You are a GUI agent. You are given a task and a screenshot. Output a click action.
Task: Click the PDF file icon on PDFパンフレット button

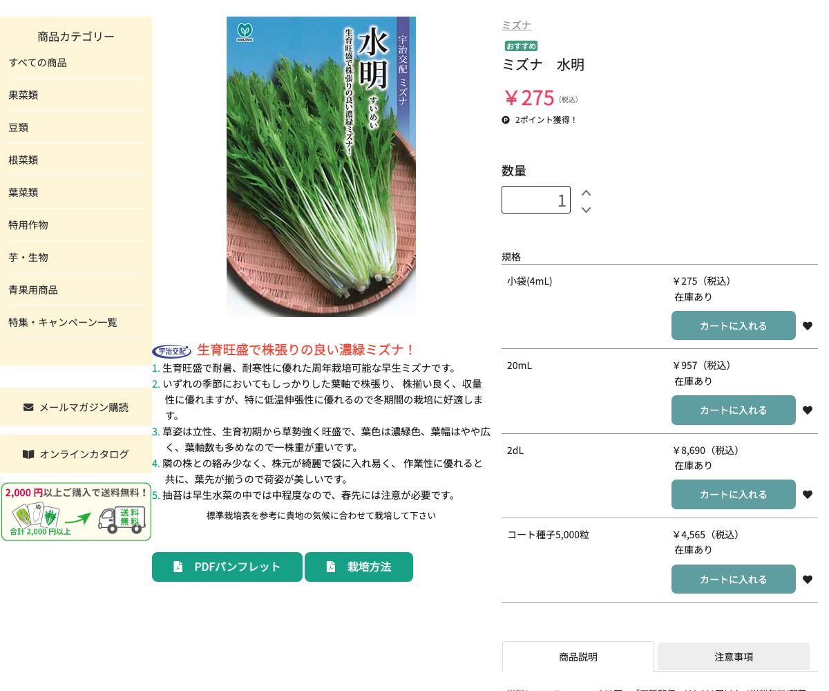[x=178, y=567]
